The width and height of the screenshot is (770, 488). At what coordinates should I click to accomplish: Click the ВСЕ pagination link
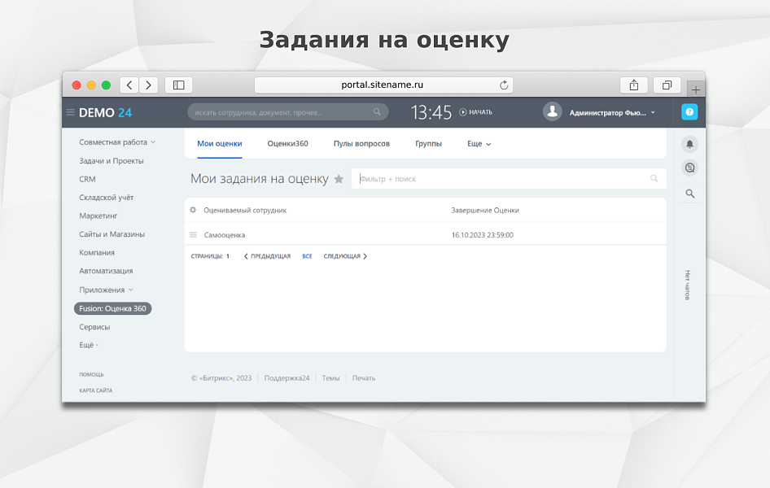pyautogui.click(x=307, y=255)
